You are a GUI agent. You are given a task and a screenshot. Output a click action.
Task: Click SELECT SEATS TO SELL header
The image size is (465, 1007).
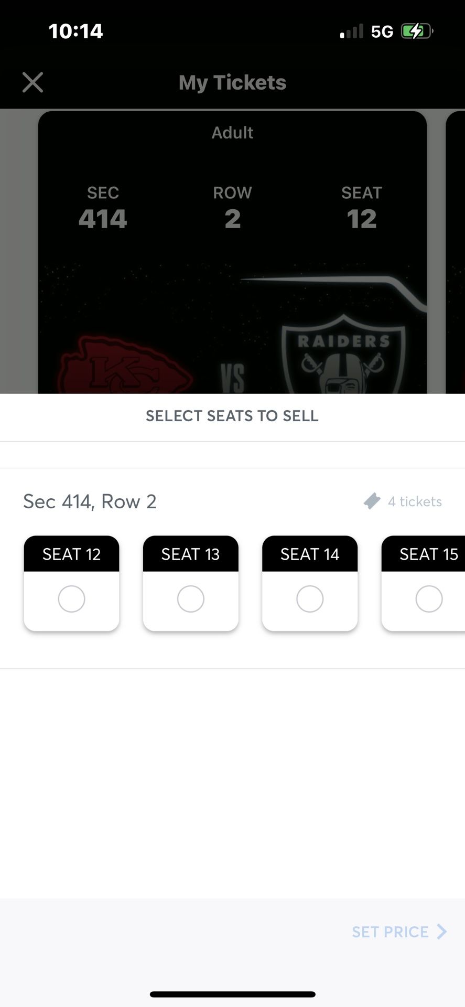(232, 416)
